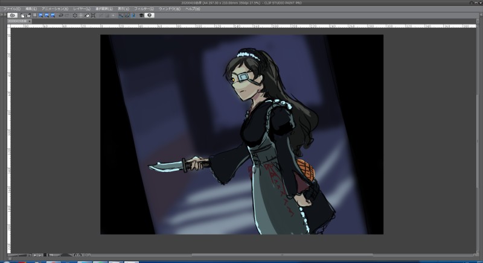
Task: Open the ヘルプ(H) menu
Action: click(193, 9)
